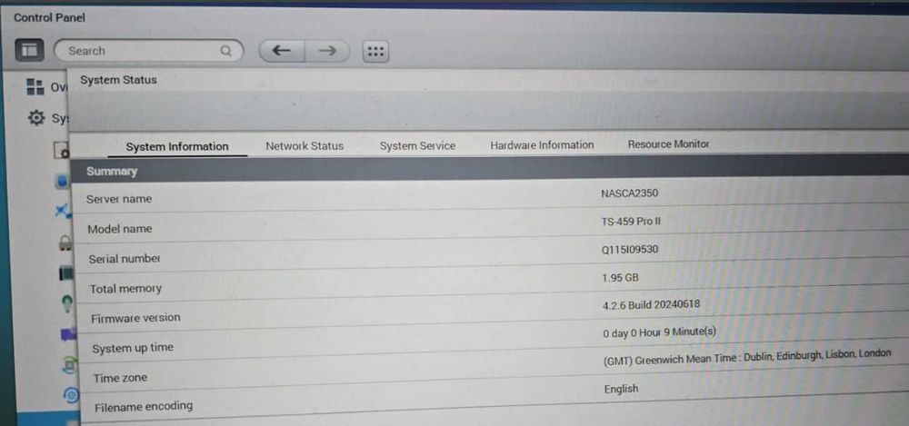Screen dimensions: 909x426
Task: Open the Power light bulb sidebar icon
Action: [67, 303]
